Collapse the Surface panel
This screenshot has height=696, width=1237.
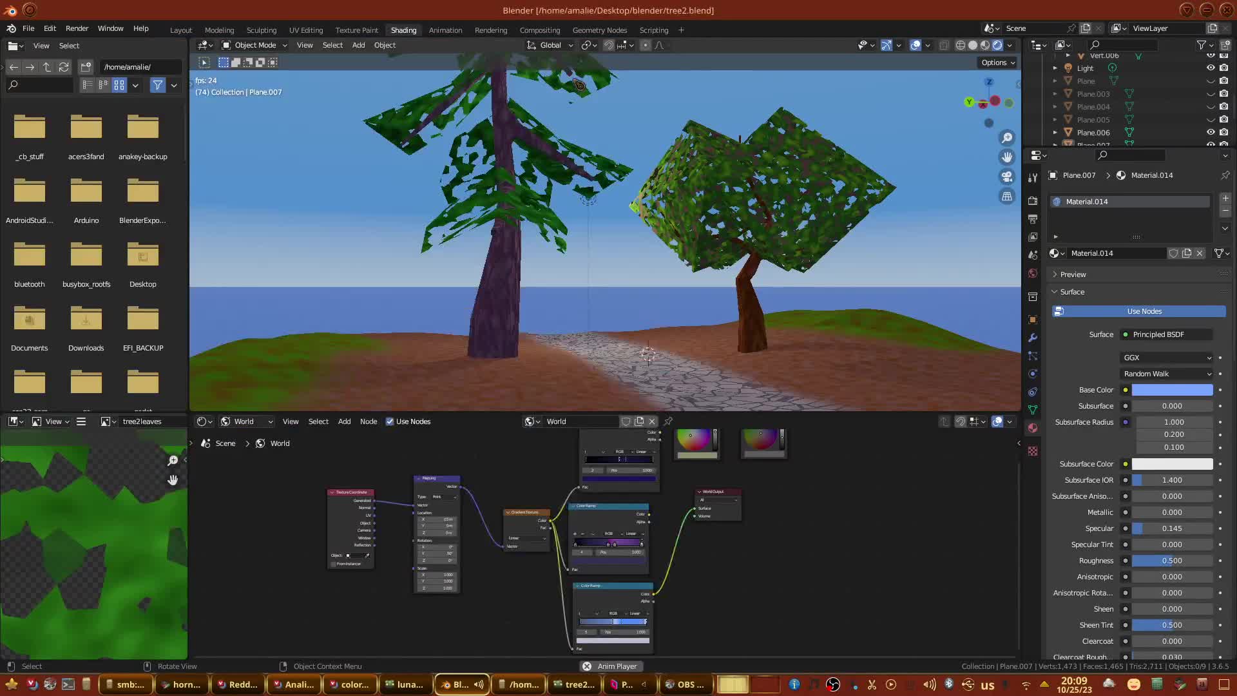(x=1072, y=292)
